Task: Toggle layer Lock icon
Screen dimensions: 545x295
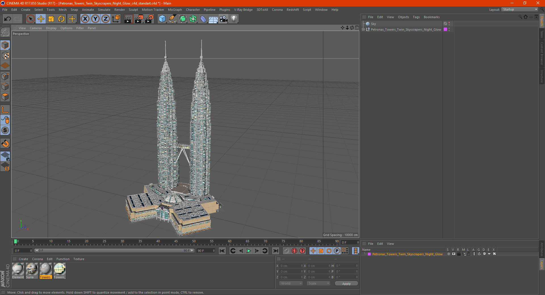Action: pos(469,254)
